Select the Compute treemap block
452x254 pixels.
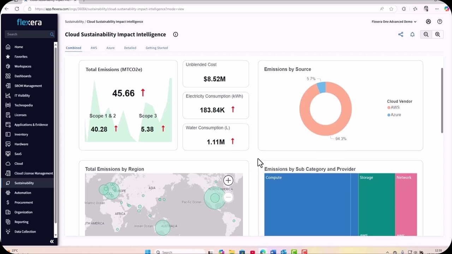307,205
